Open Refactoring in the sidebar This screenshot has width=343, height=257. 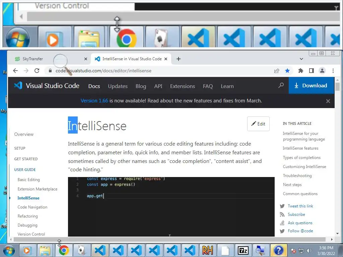[x=27, y=216]
